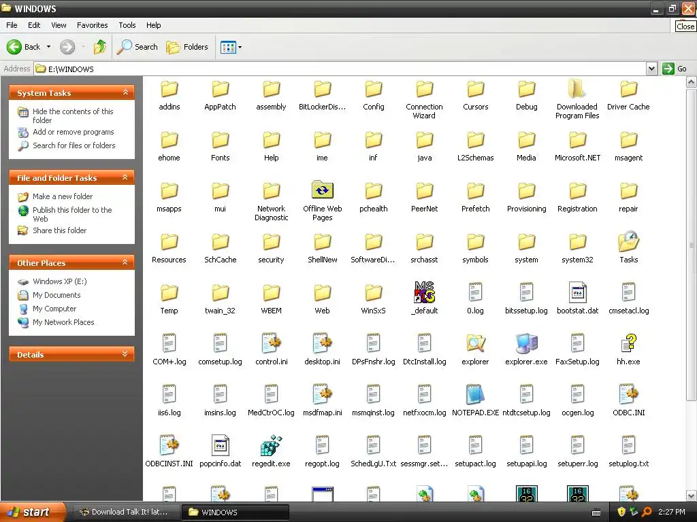697x522 pixels.
Task: Collapse the System Tasks panel
Action: [125, 92]
